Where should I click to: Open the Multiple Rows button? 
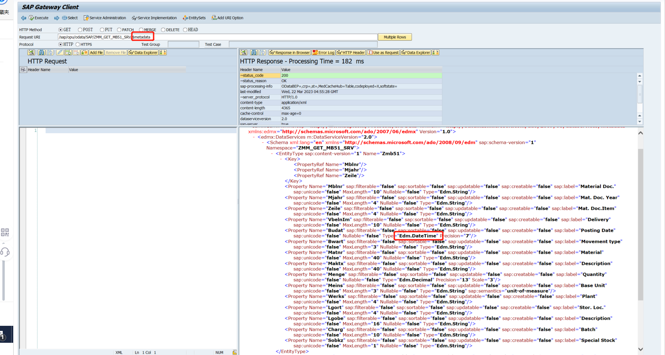(x=395, y=37)
